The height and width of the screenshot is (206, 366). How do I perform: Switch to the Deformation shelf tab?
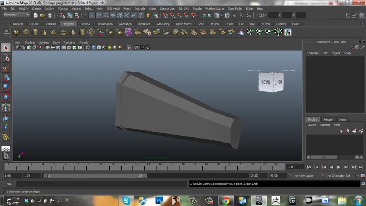point(105,24)
